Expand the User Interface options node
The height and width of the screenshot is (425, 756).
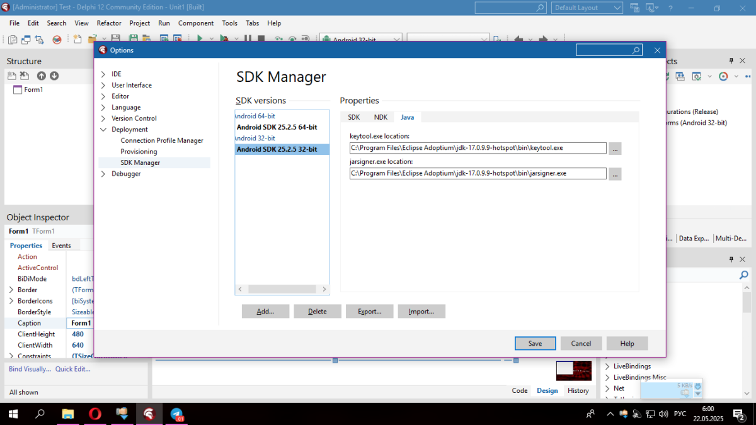103,85
